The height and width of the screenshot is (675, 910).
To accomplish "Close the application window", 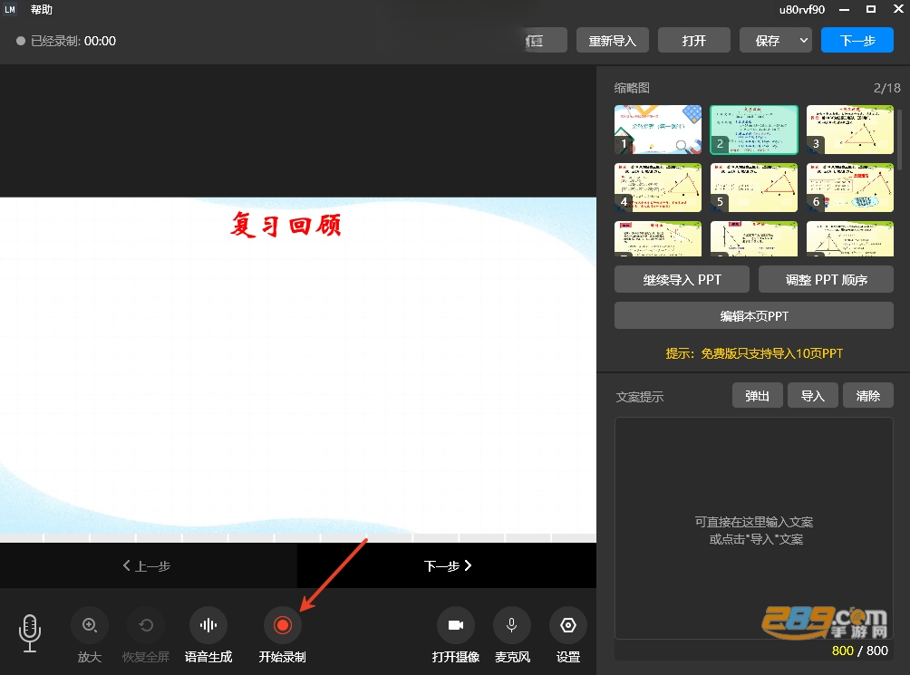I will pos(898,9).
